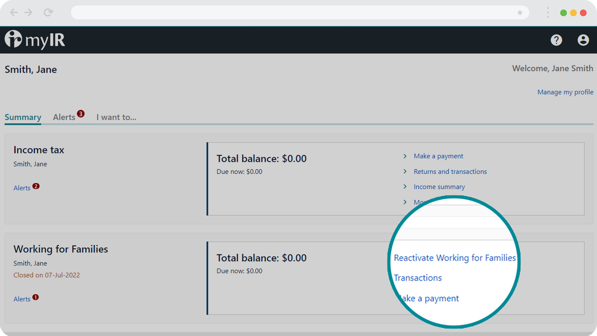Image resolution: width=597 pixels, height=336 pixels.
Task: Expand the Returns and transactions chevron
Action: pos(405,171)
